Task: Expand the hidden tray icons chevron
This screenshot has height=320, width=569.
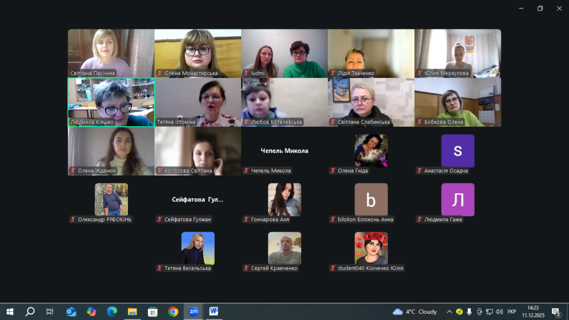Action: pyautogui.click(x=449, y=312)
